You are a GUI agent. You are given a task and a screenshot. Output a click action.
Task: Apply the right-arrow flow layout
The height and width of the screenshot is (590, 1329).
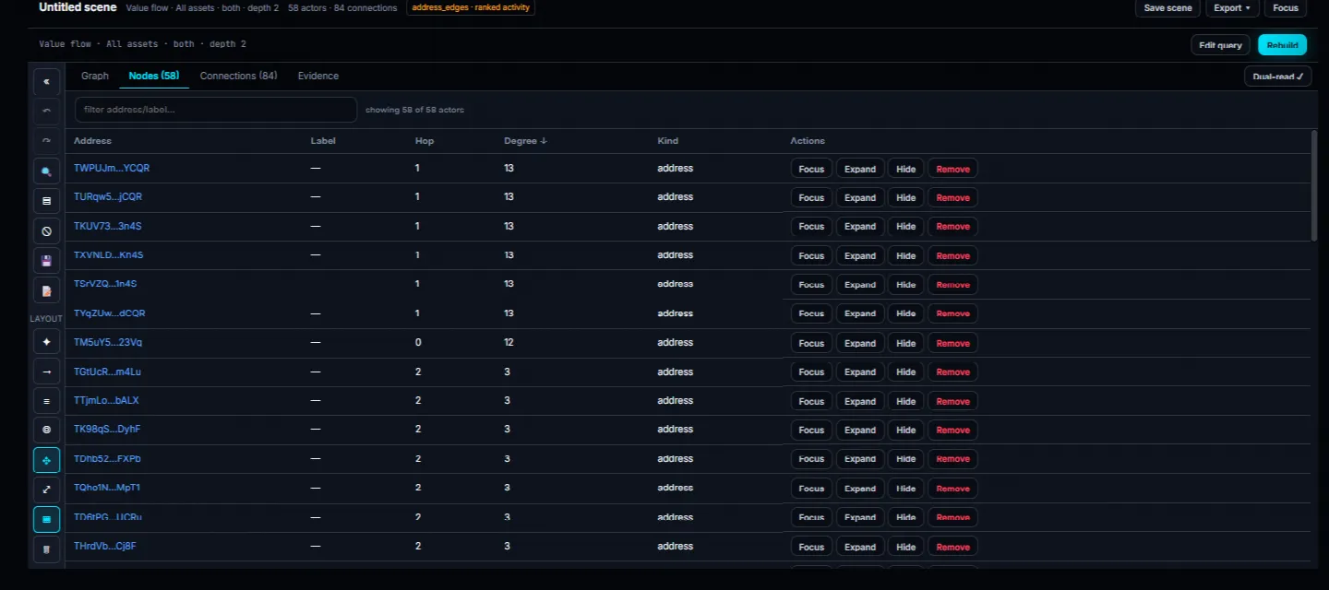pos(47,372)
